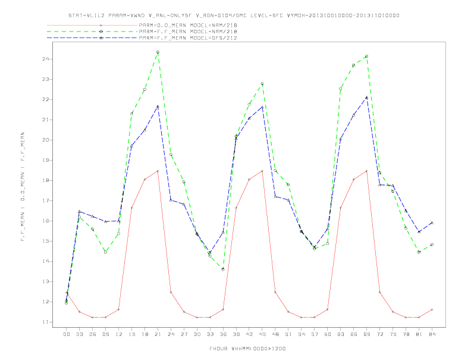Click x-axis forecast hour label 06
The width and height of the screenshot is (471, 364).
tap(93, 334)
